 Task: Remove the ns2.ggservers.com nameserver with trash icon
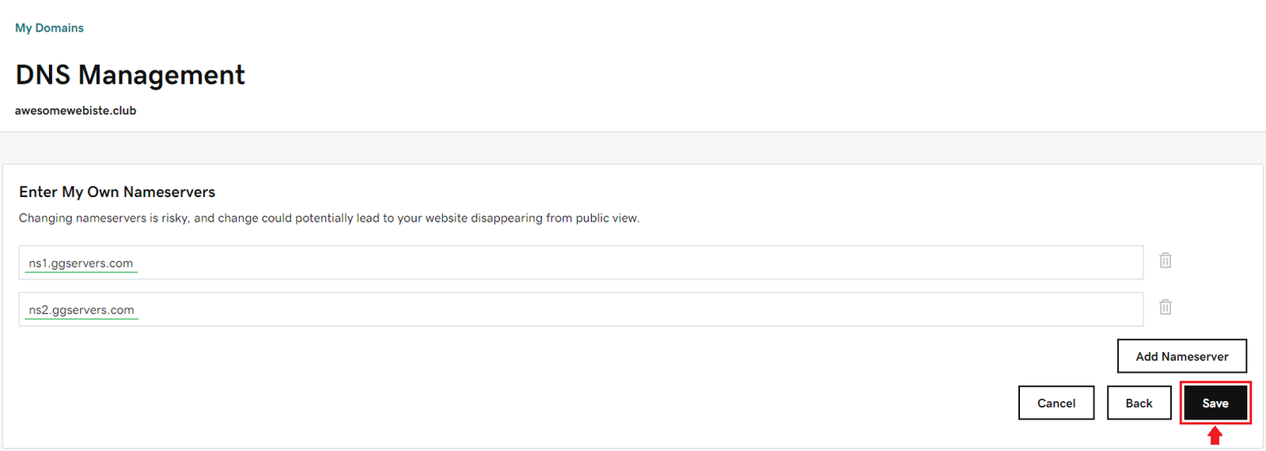coord(1165,307)
